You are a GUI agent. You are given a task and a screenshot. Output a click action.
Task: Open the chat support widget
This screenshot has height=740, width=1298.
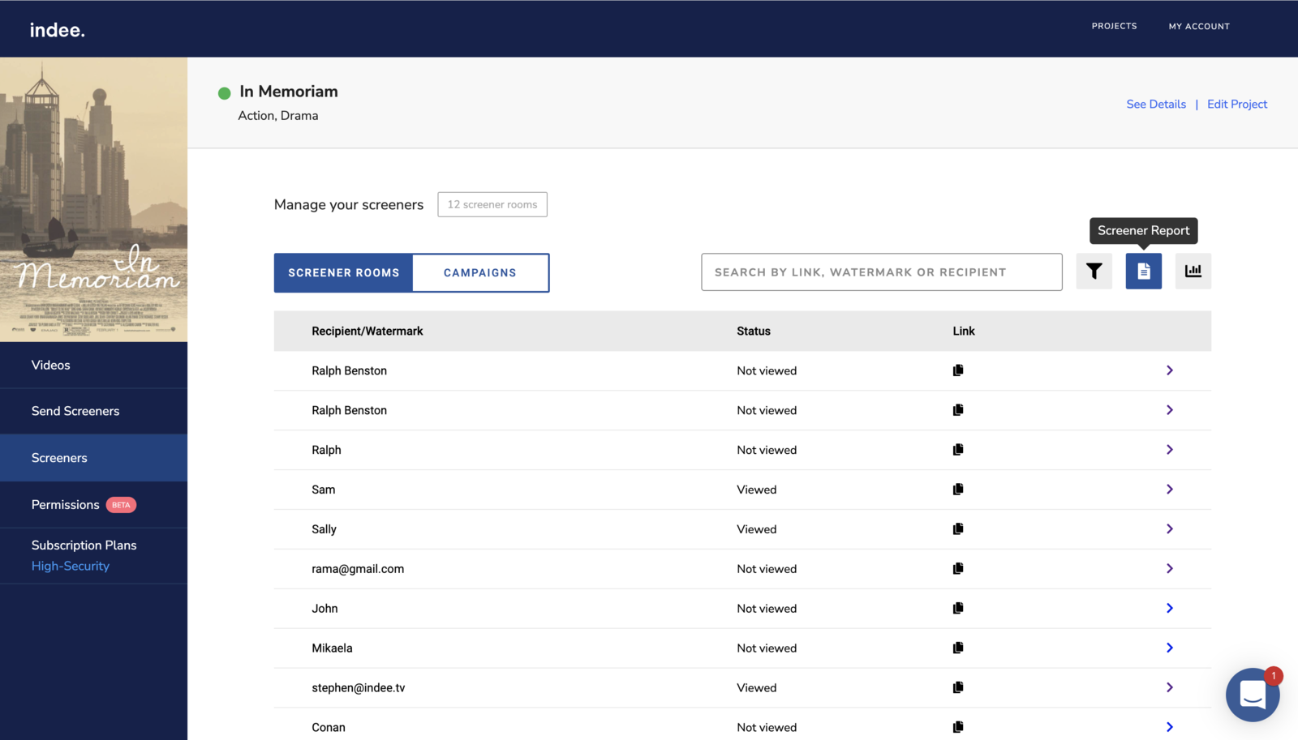tap(1252, 695)
